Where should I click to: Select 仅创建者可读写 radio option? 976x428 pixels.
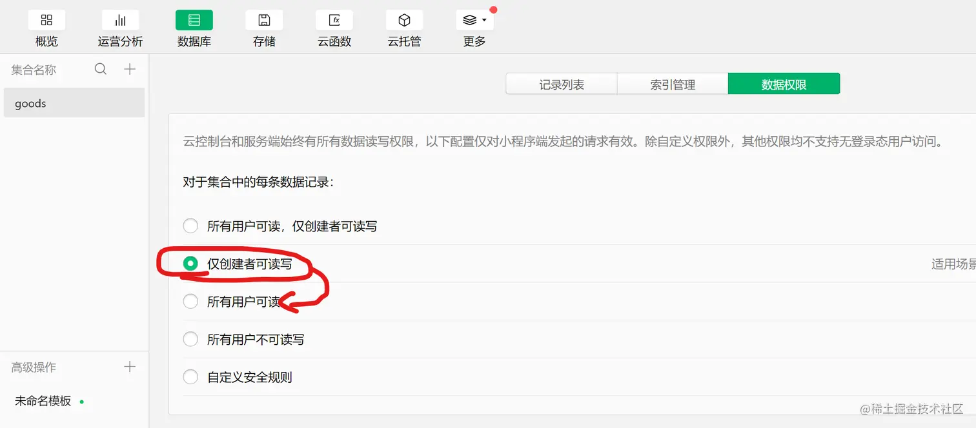coord(190,264)
